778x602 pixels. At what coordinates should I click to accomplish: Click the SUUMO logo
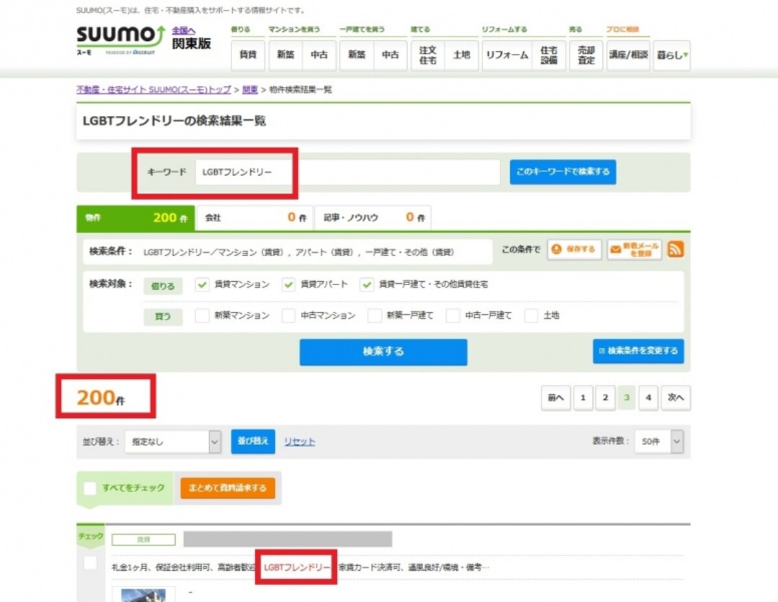point(121,40)
